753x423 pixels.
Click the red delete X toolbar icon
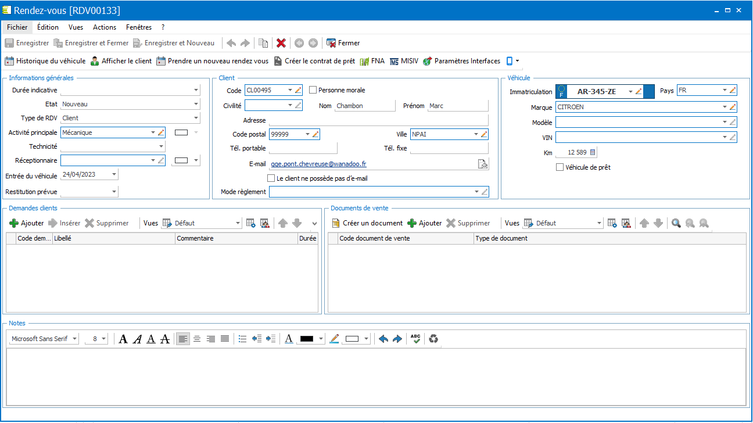[x=281, y=43]
